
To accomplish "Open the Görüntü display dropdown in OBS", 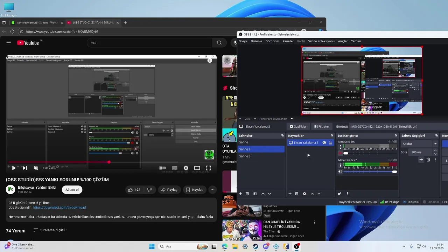I will tap(399, 127).
